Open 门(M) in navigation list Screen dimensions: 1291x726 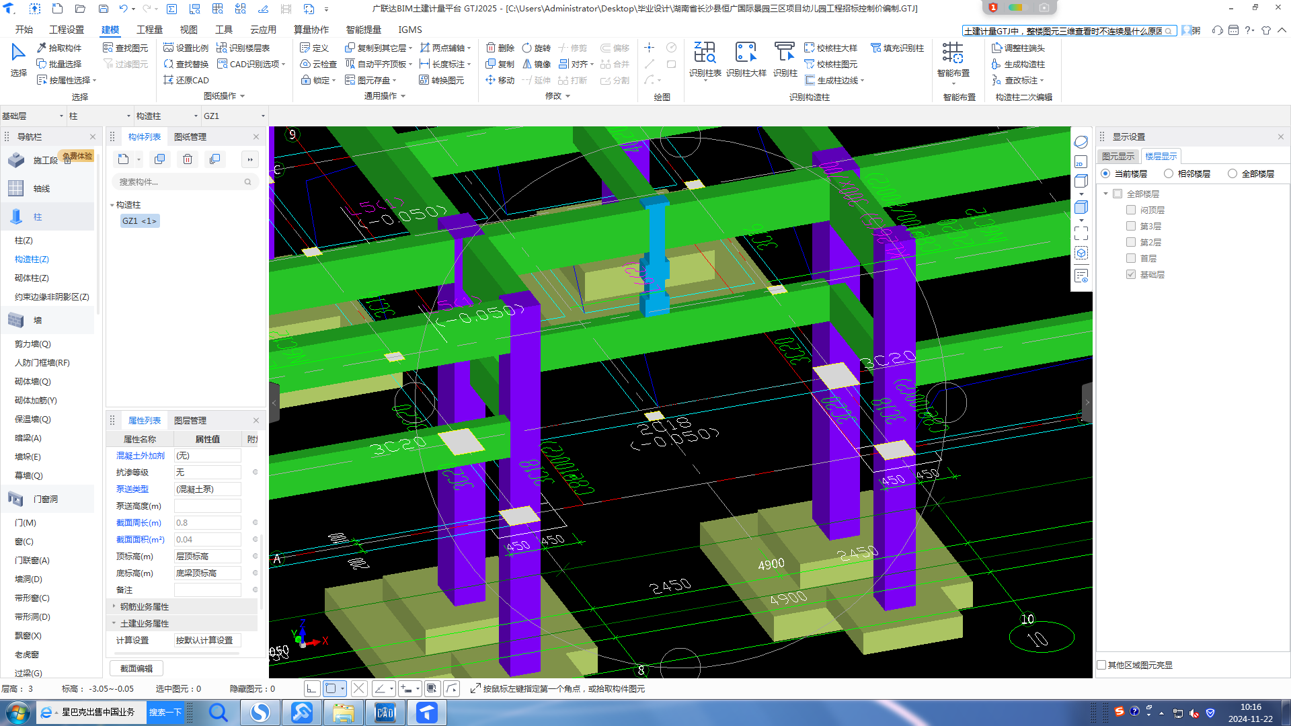point(26,522)
